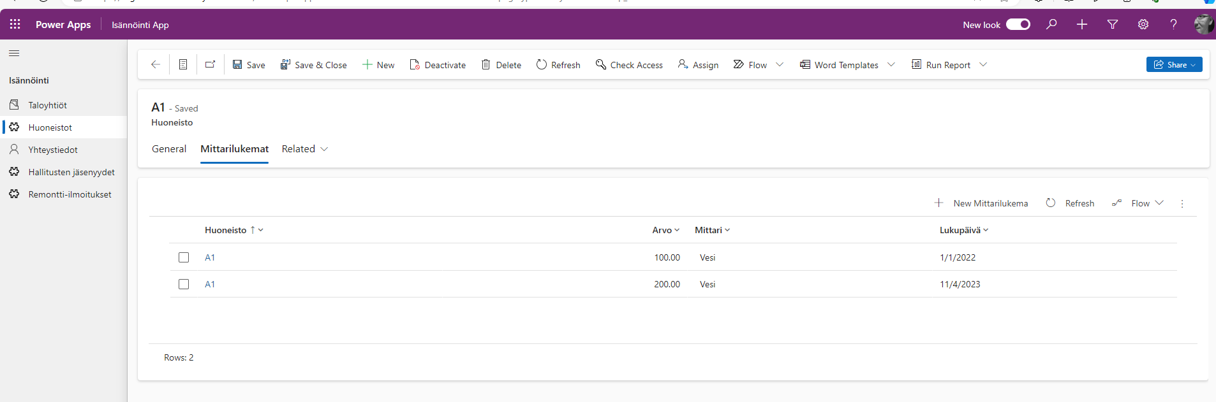The width and height of the screenshot is (1216, 402).
Task: Collapse the sidebar with hamburger icon
Action: (x=14, y=53)
